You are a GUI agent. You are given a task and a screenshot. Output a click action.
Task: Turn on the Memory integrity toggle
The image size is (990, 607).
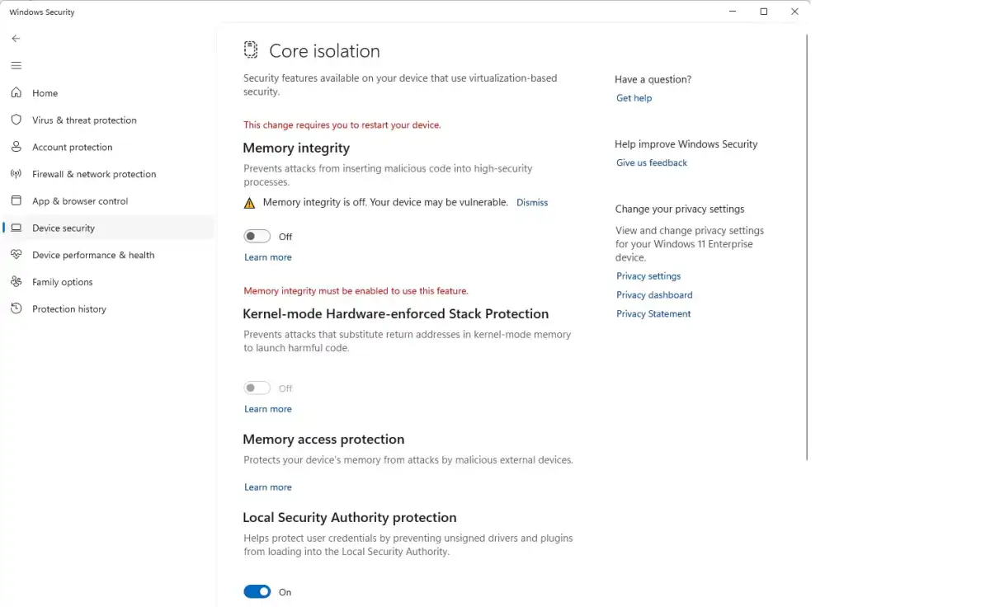257,237
